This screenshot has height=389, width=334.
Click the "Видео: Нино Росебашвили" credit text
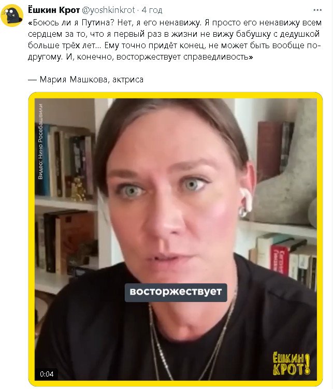(40, 141)
